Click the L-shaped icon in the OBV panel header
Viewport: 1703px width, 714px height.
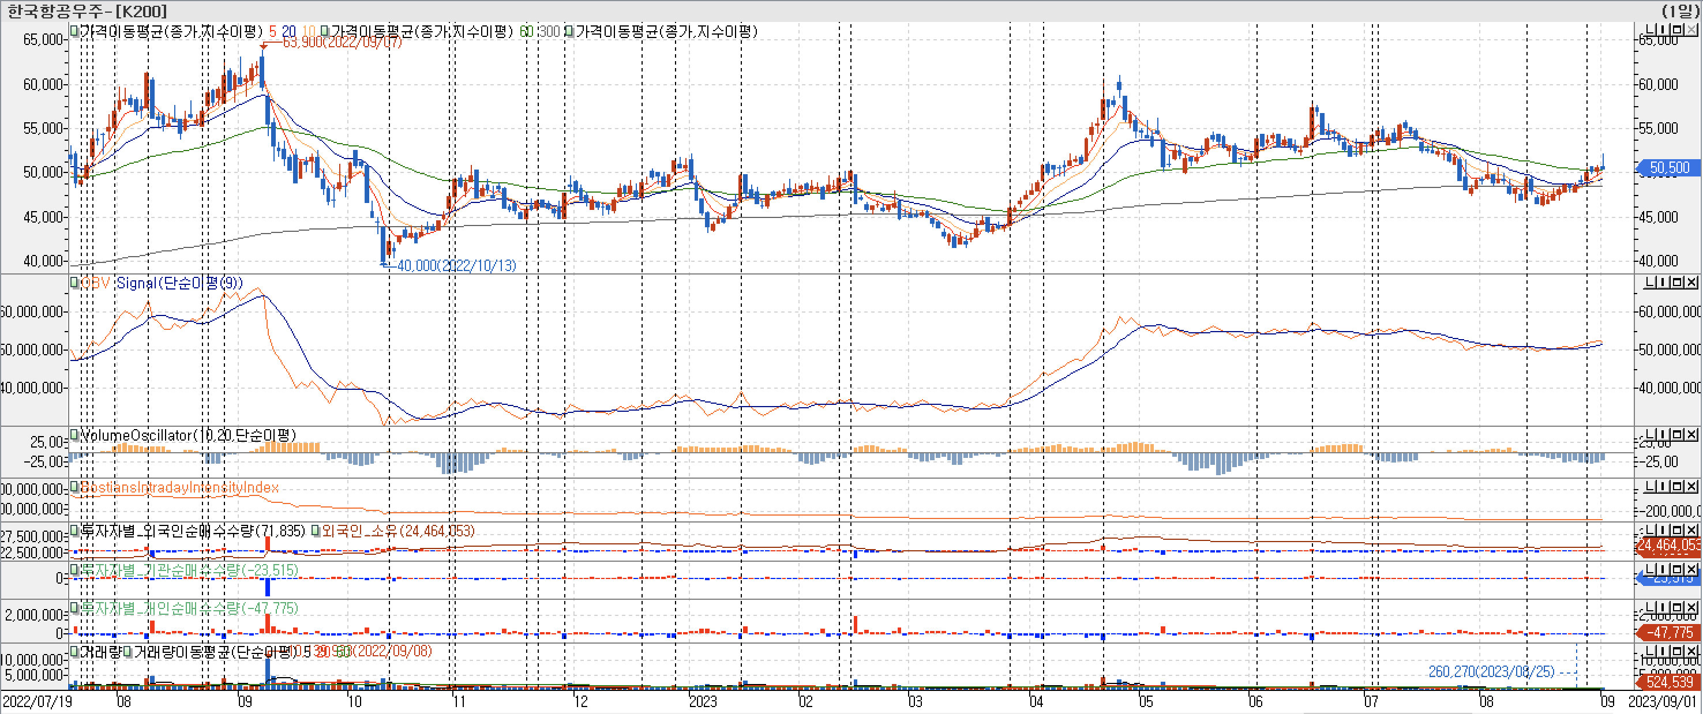point(1650,282)
